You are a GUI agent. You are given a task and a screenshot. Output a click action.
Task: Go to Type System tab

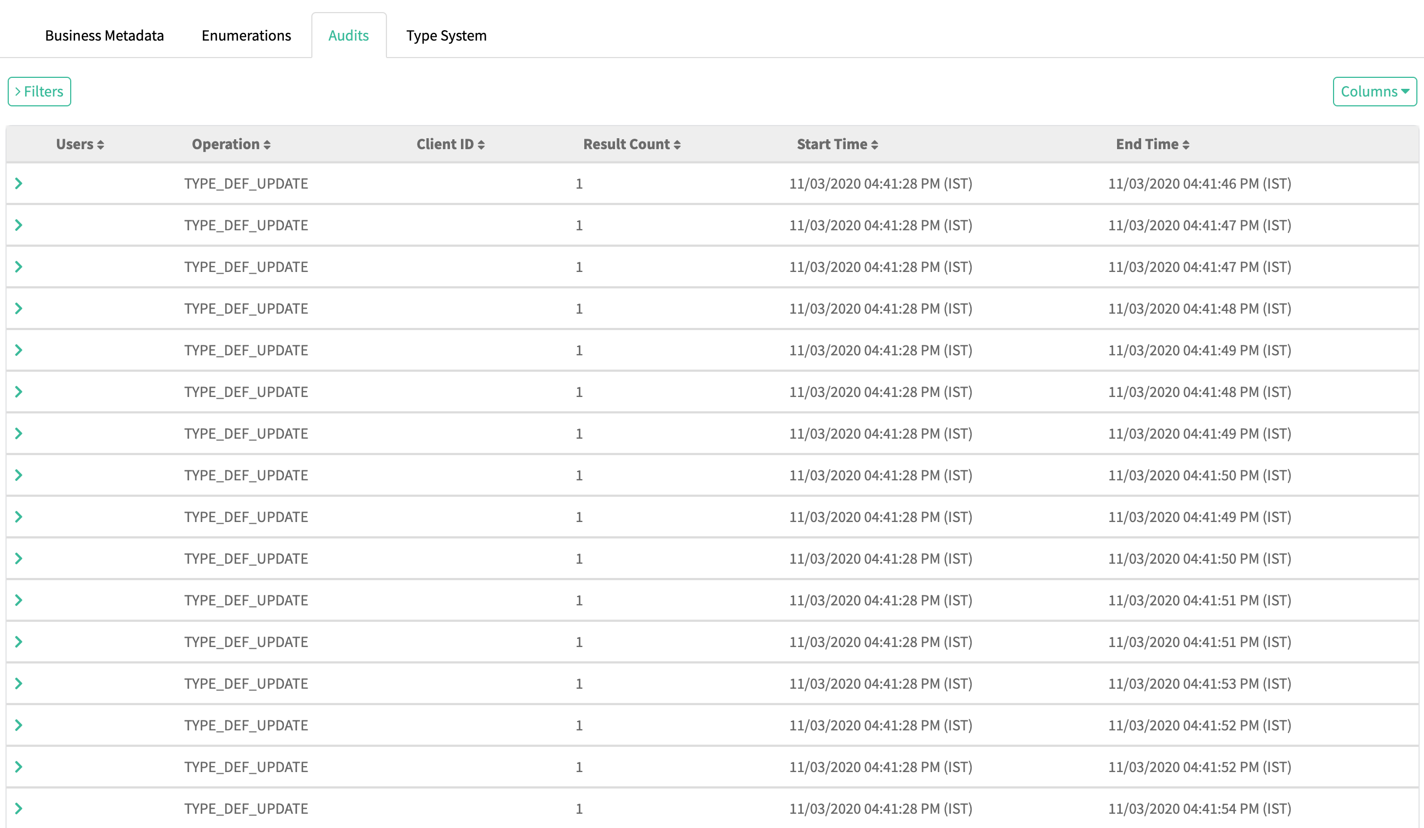pos(446,36)
